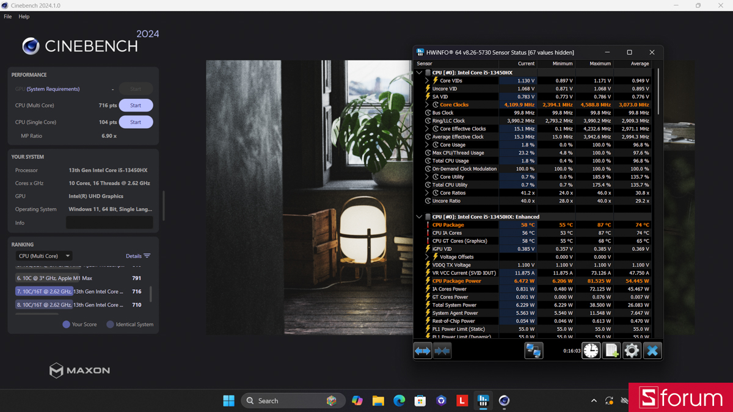Open the File menu in Cinebench
Screen dimensions: 733x412
coord(7,16)
